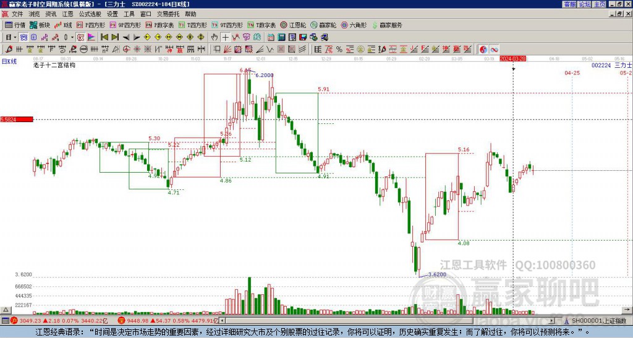The height and width of the screenshot is (338, 633).
Task: Select the Gann fan lines tool
Action: (x=227, y=49)
